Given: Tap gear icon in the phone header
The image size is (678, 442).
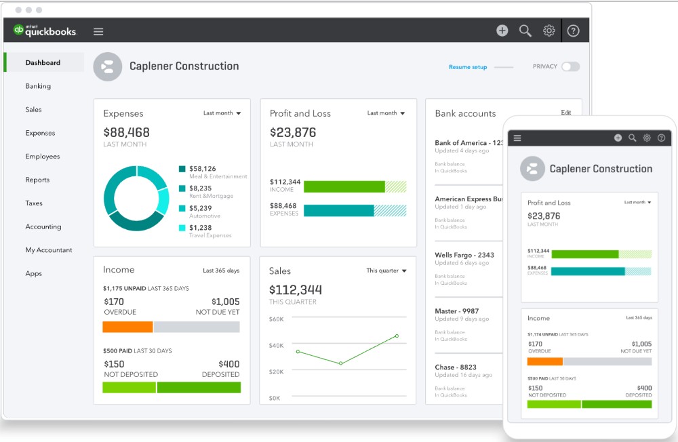Looking at the screenshot, I should pos(647,138).
